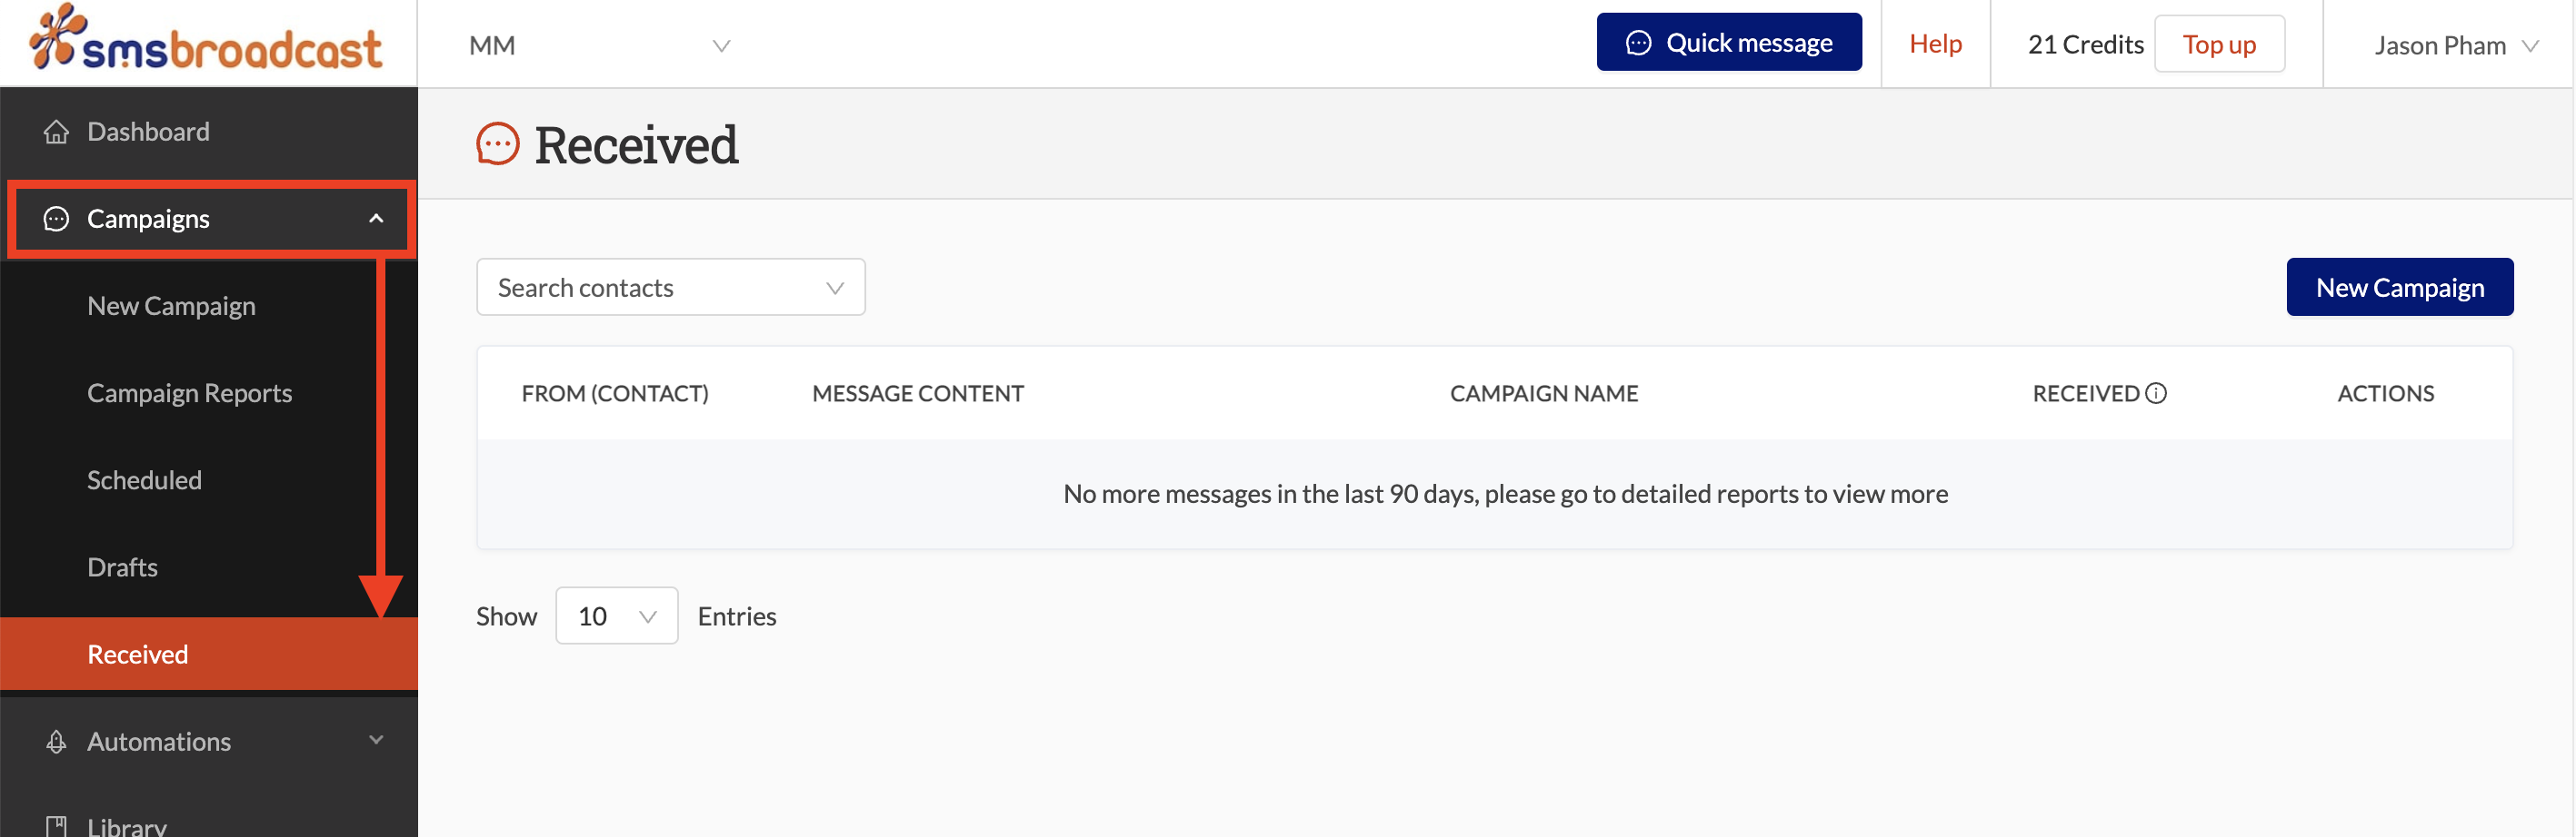The height and width of the screenshot is (837, 2576).
Task: Click the New Campaign button
Action: [2400, 287]
